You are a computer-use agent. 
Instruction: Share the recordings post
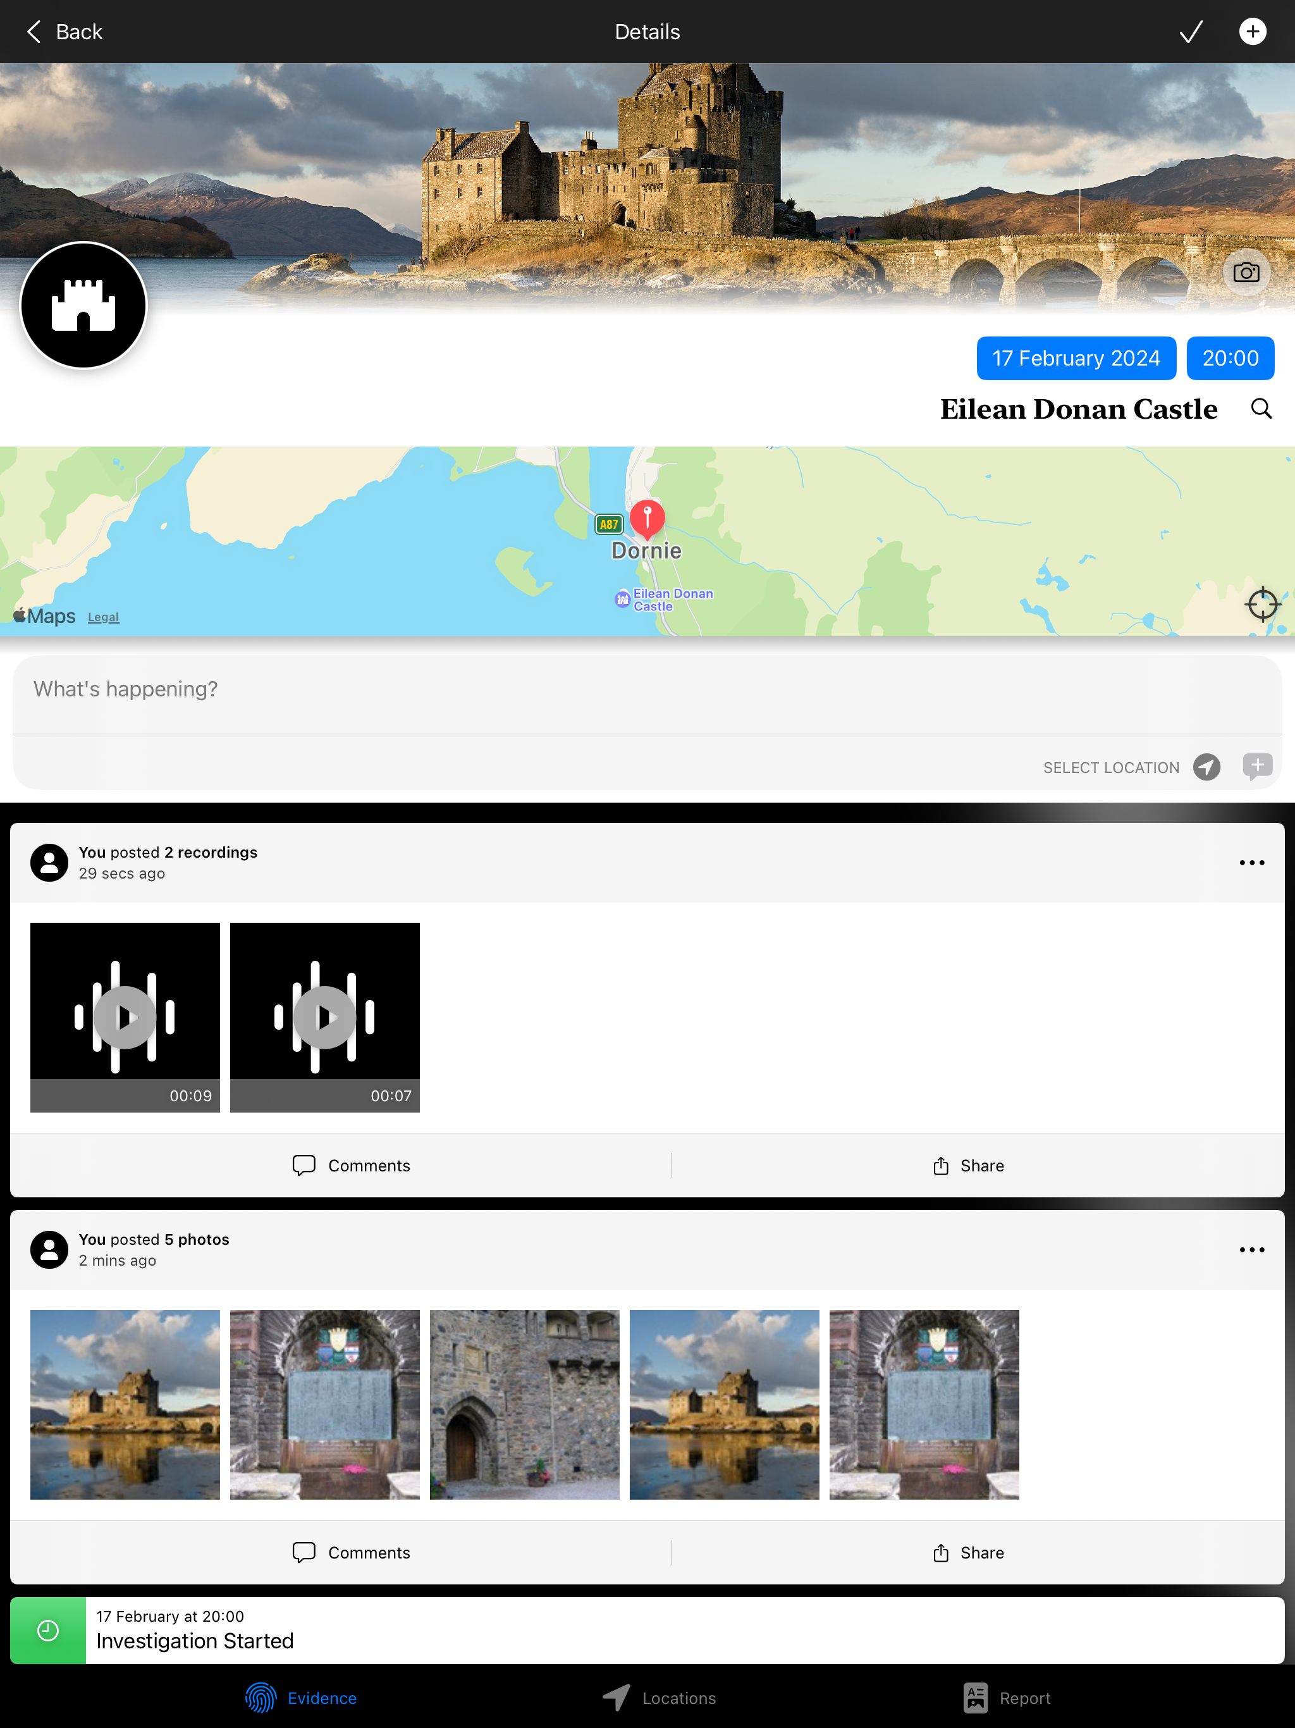[x=969, y=1166]
